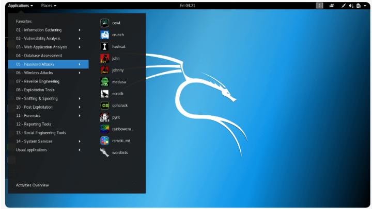Screen dimensions: 372x209
Task: Open the Places dropdown in top bar
Action: click(49, 5)
